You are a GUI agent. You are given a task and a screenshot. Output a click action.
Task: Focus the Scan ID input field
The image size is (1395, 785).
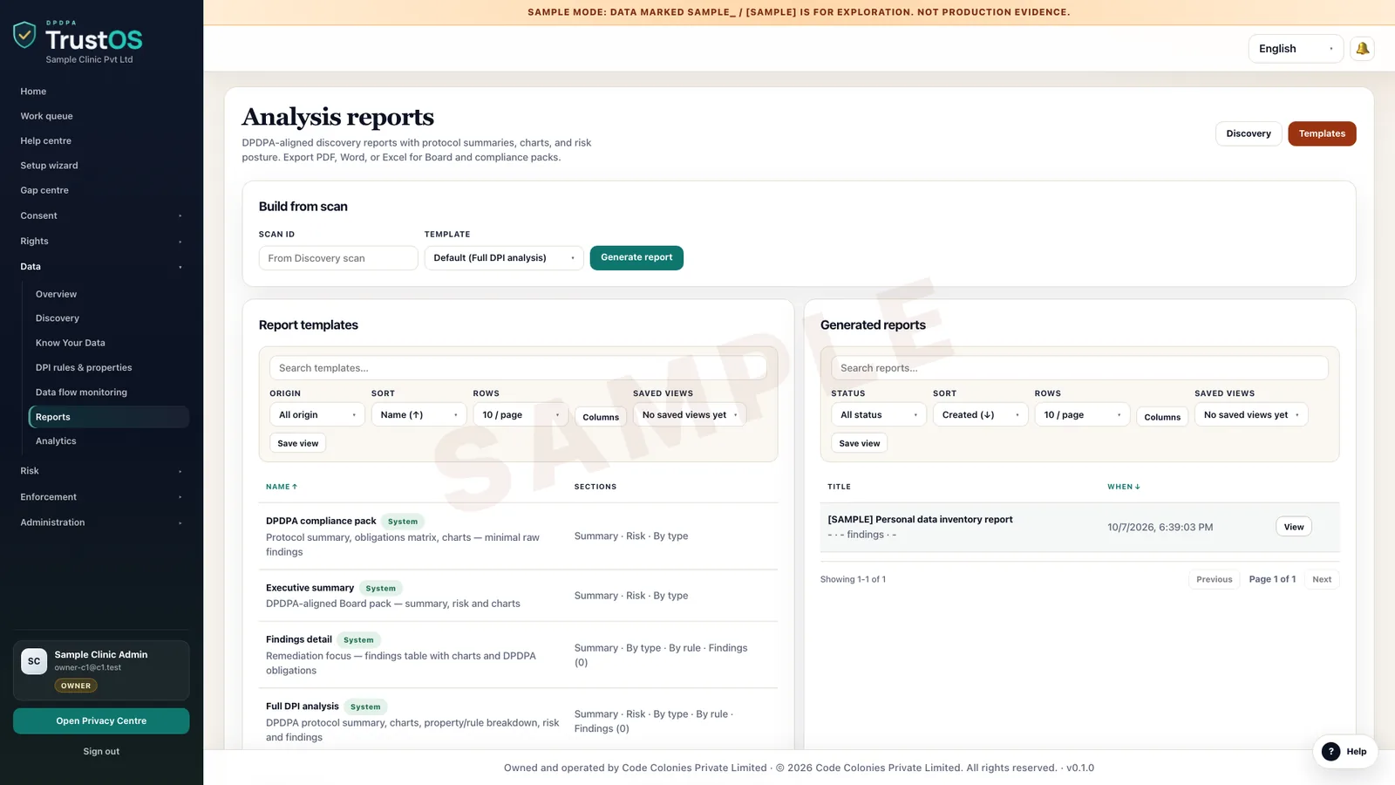338,258
